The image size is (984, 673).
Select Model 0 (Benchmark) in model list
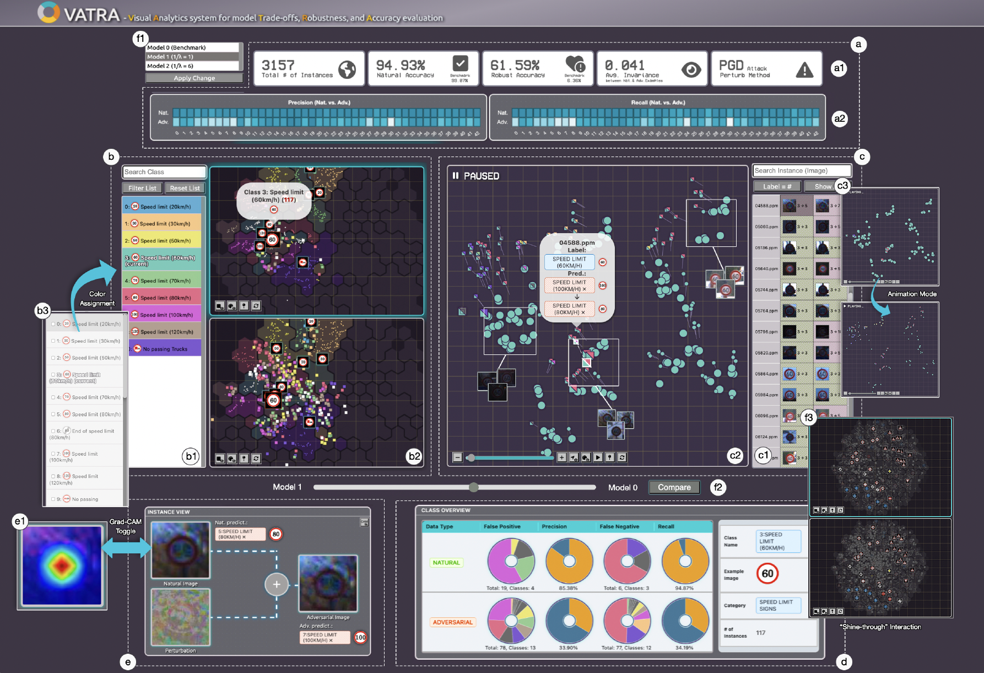(x=193, y=48)
